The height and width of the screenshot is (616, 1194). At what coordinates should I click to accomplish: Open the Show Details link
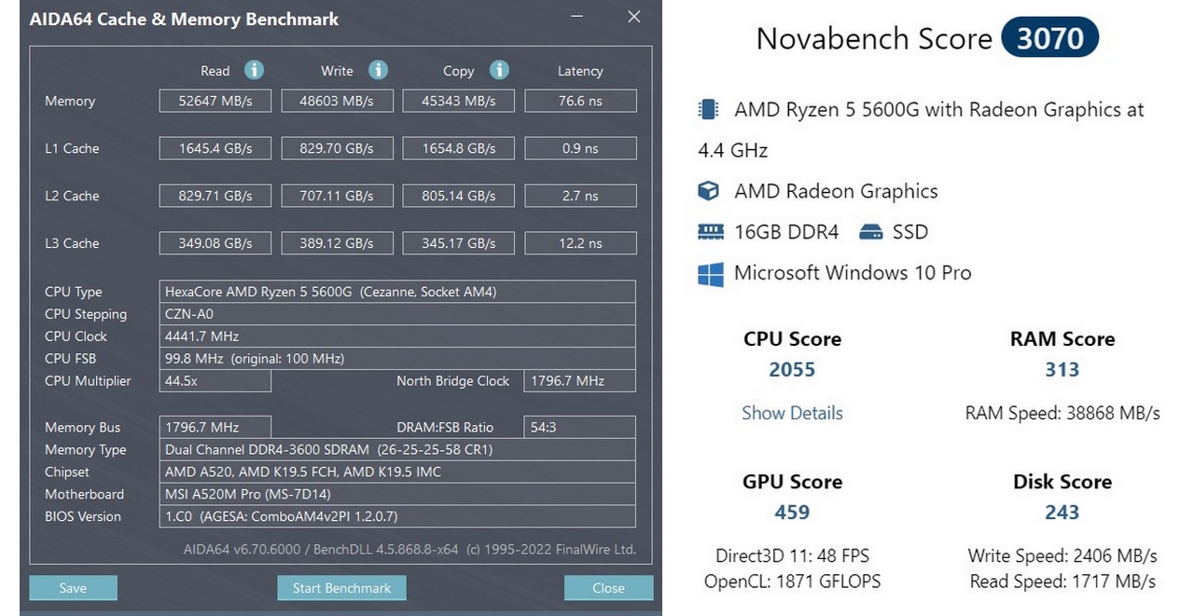[x=792, y=413]
